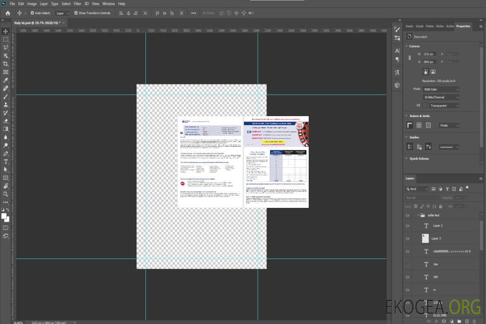Viewport: 486px width, 324px height.
Task: Click the landscape canvas orientation icon
Action: 433,72
